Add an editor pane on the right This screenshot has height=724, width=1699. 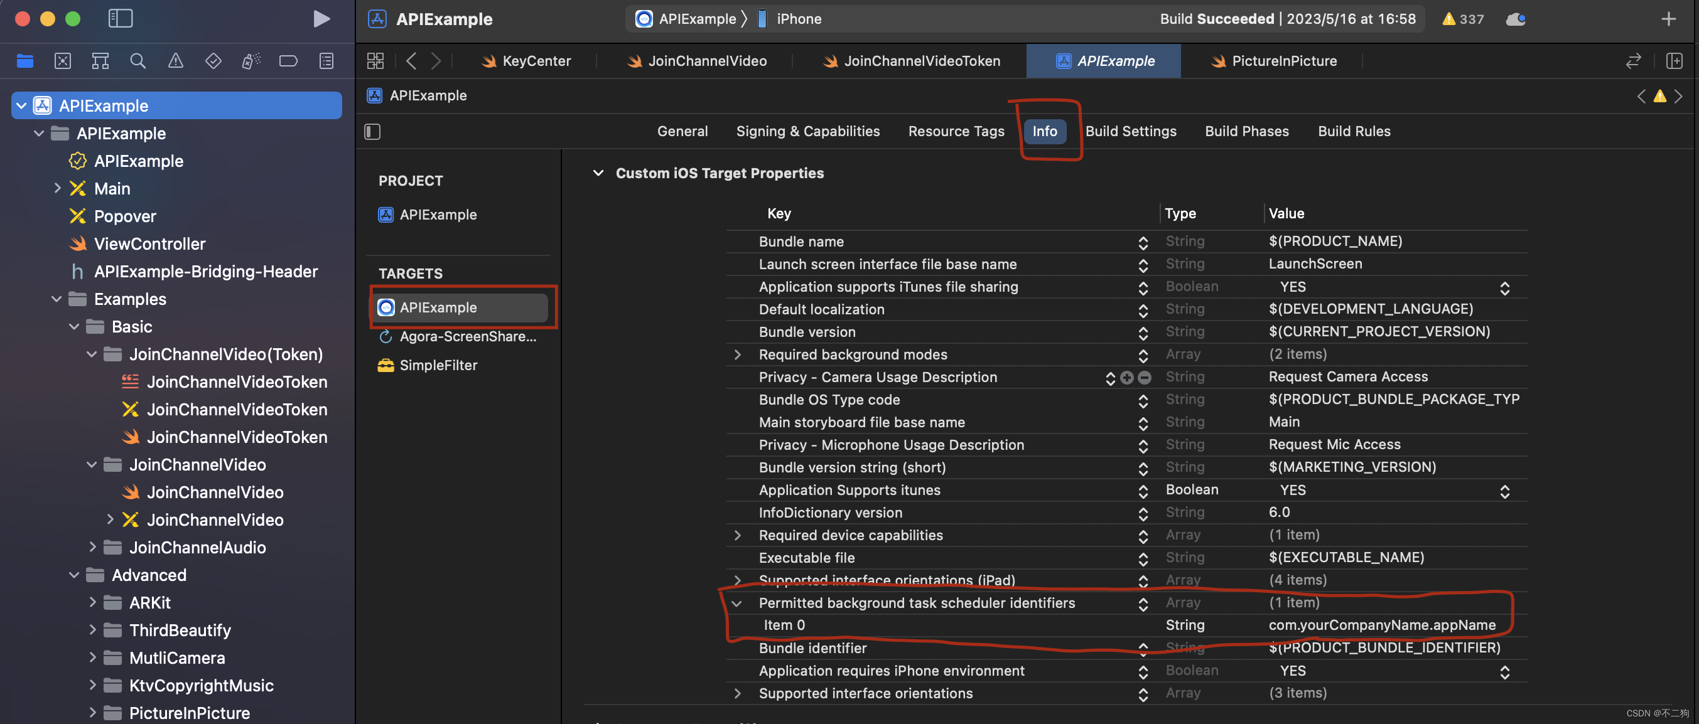1674,61
